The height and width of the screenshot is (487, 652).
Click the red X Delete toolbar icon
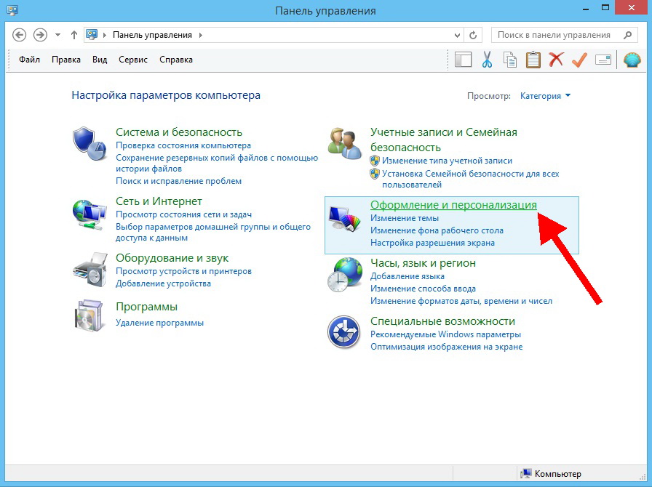(x=557, y=60)
